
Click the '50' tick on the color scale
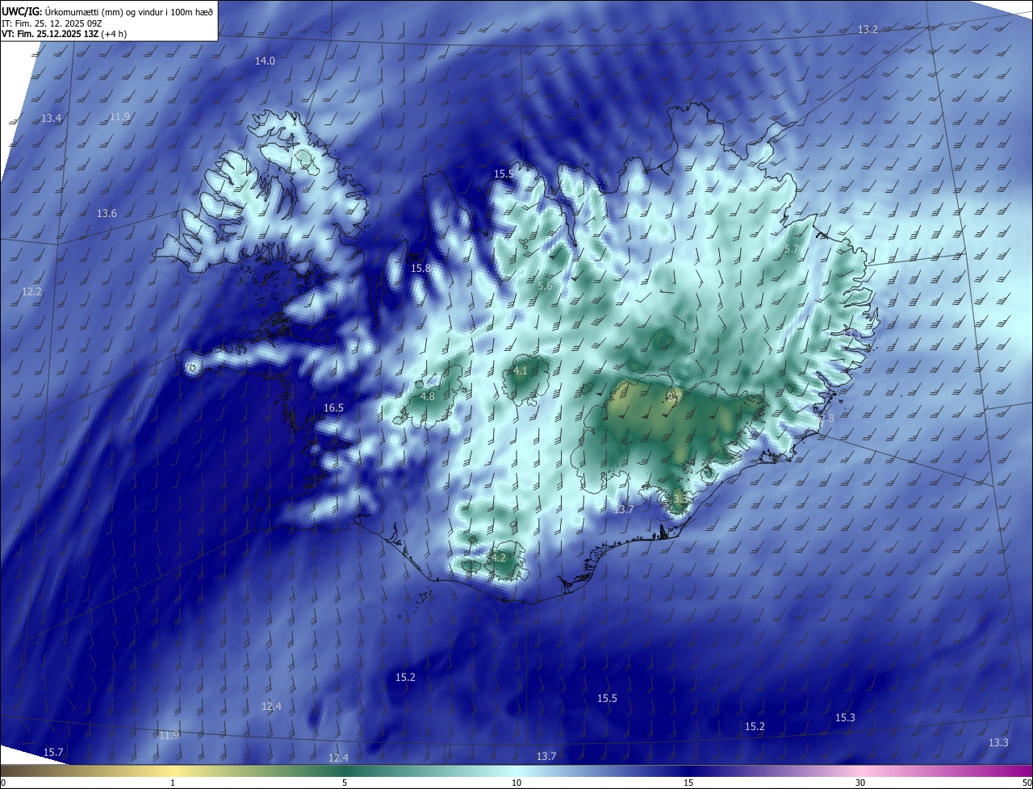tap(1027, 783)
